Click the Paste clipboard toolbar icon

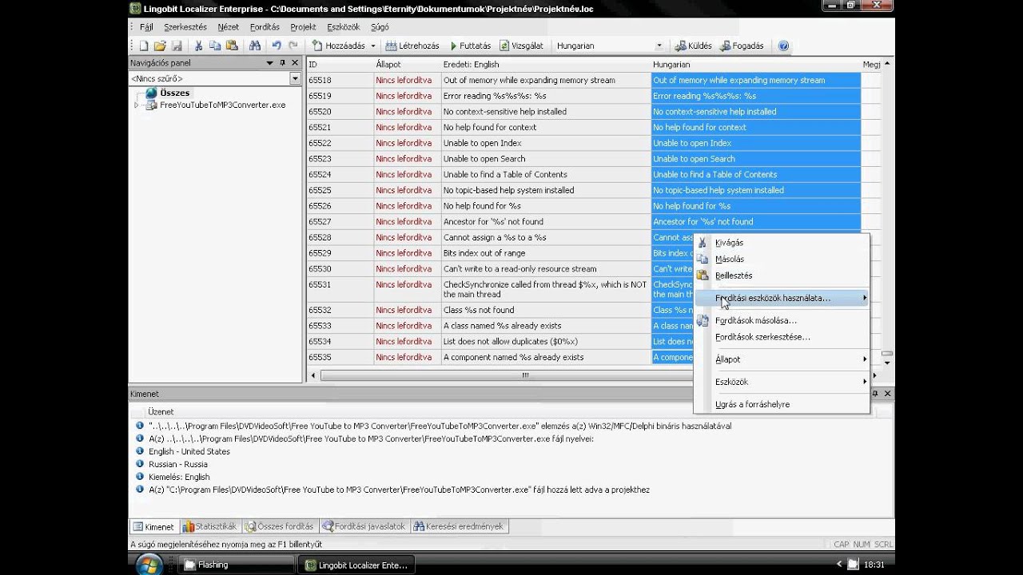(232, 46)
